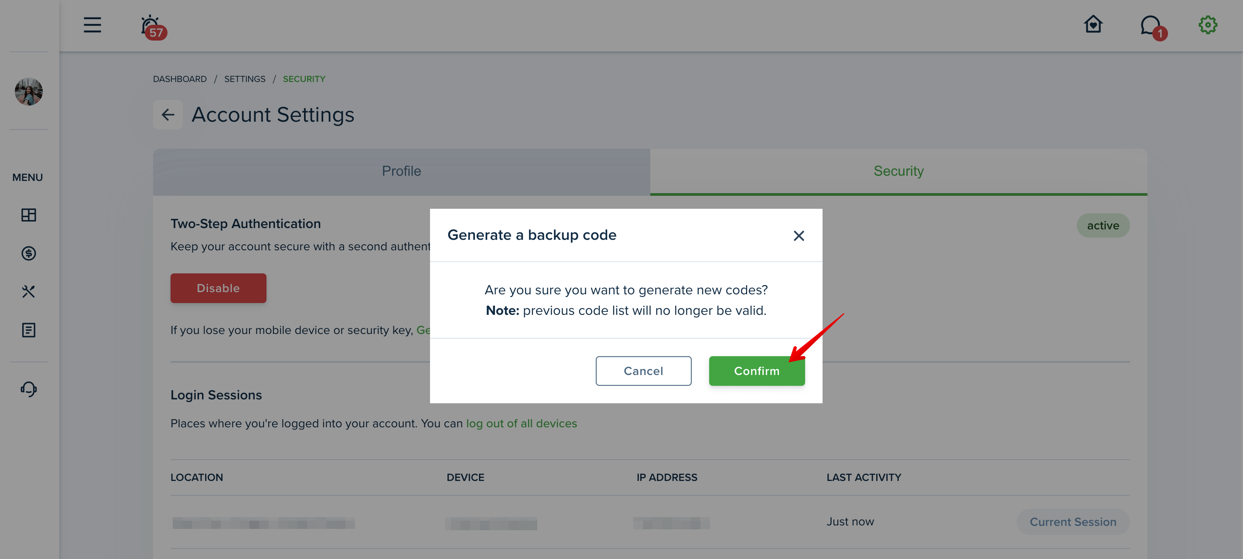Open the hamburger menu icon
Image resolution: width=1243 pixels, height=559 pixels.
(92, 24)
